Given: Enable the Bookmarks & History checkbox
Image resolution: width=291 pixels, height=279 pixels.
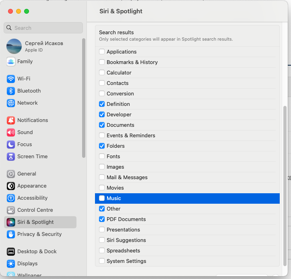Looking at the screenshot, I should point(102,62).
